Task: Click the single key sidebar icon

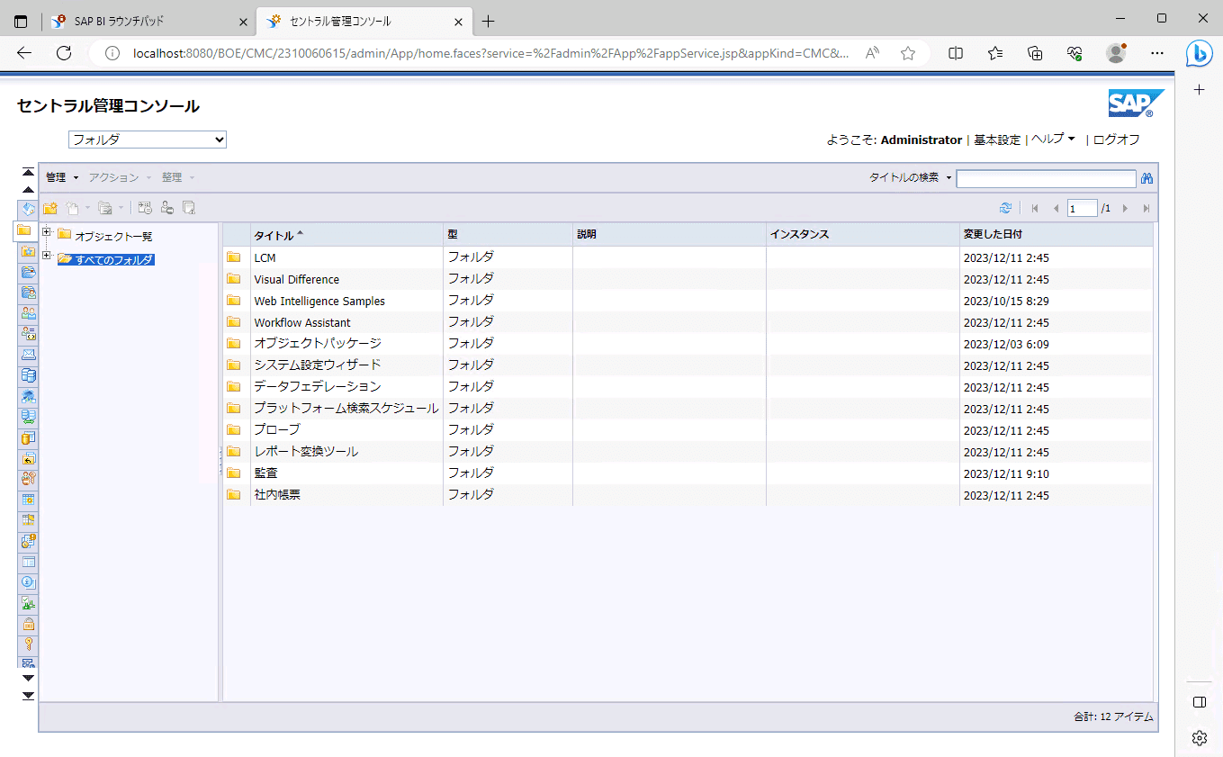Action: (x=28, y=644)
